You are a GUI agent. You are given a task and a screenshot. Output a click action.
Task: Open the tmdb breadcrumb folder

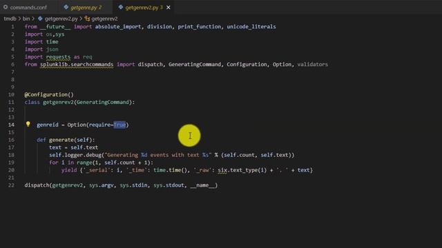point(10,19)
